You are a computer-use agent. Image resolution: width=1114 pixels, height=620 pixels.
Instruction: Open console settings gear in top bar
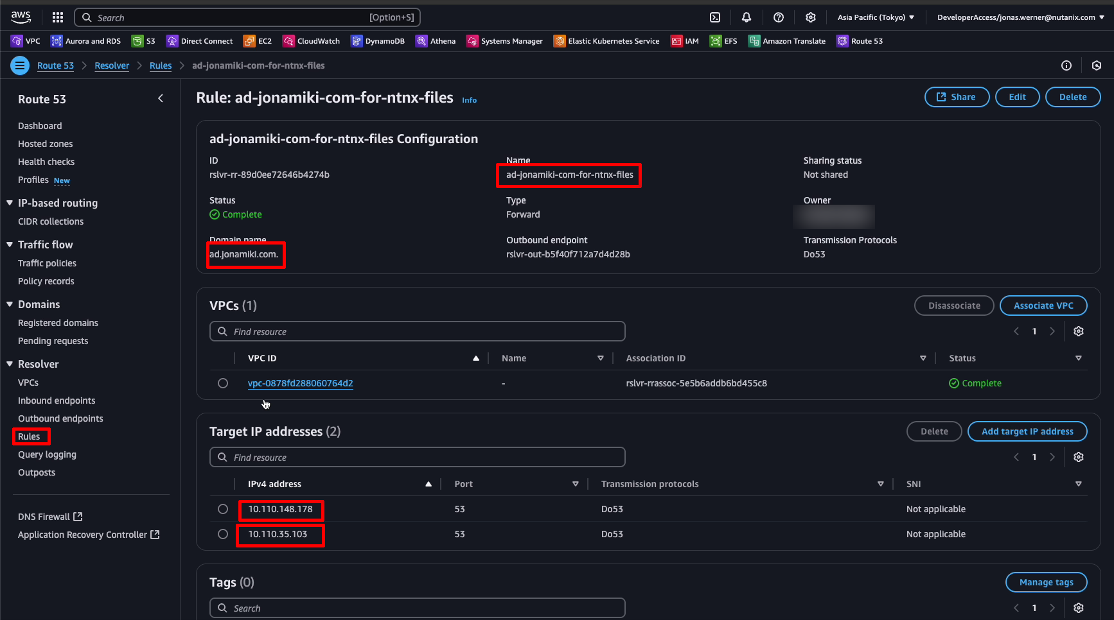(811, 17)
